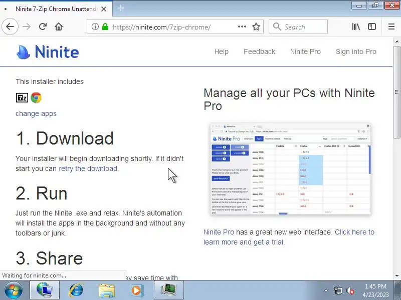Click the change apps link
Screen dimensions: 401x300
[x=36, y=113]
